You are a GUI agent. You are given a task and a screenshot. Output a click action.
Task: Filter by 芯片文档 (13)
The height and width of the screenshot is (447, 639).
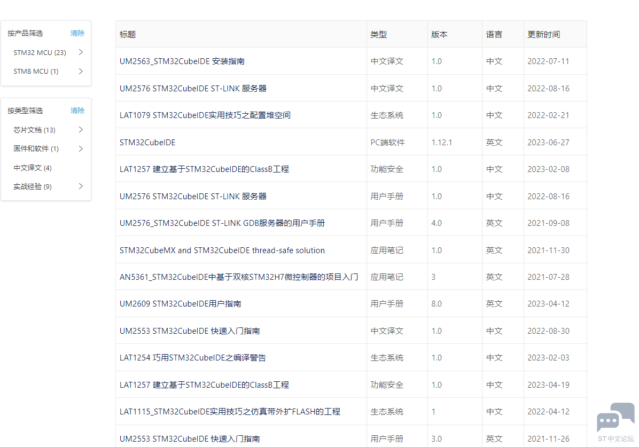(x=34, y=130)
